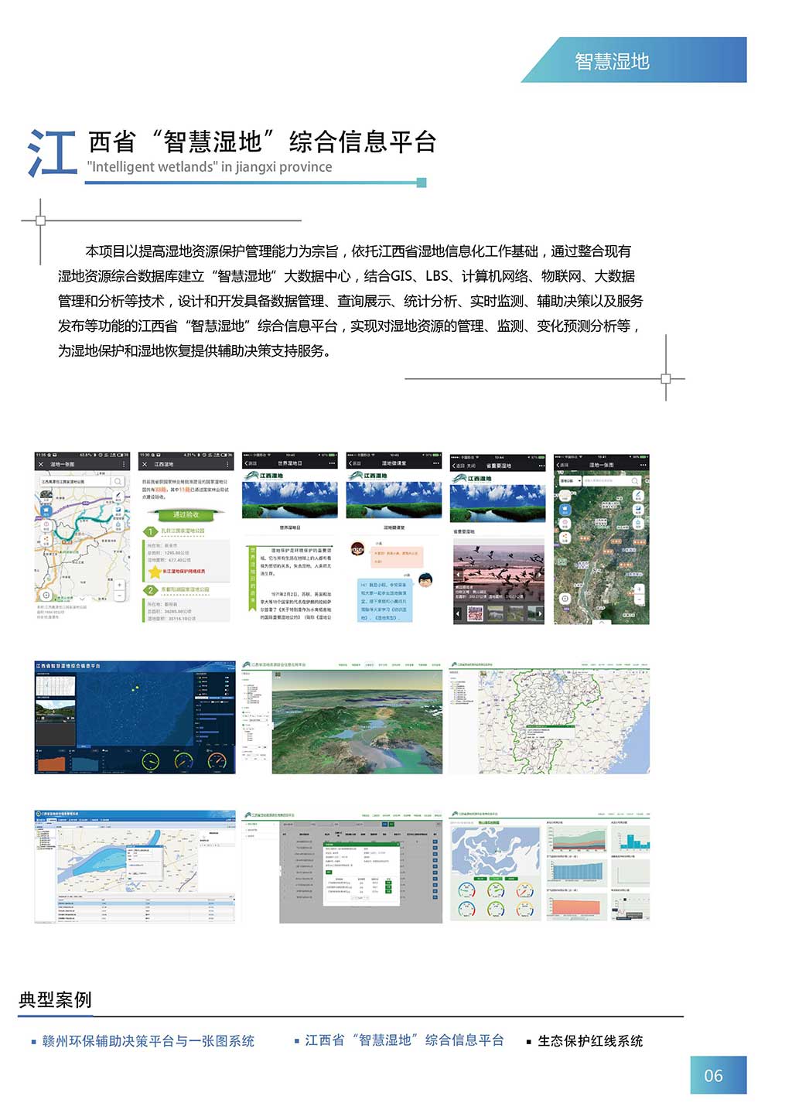Image resolution: width=792 pixels, height=1120 pixels.
Task: Open 赣州环保辅助决策平台与一张图系统 case link
Action: pyautogui.click(x=148, y=1041)
